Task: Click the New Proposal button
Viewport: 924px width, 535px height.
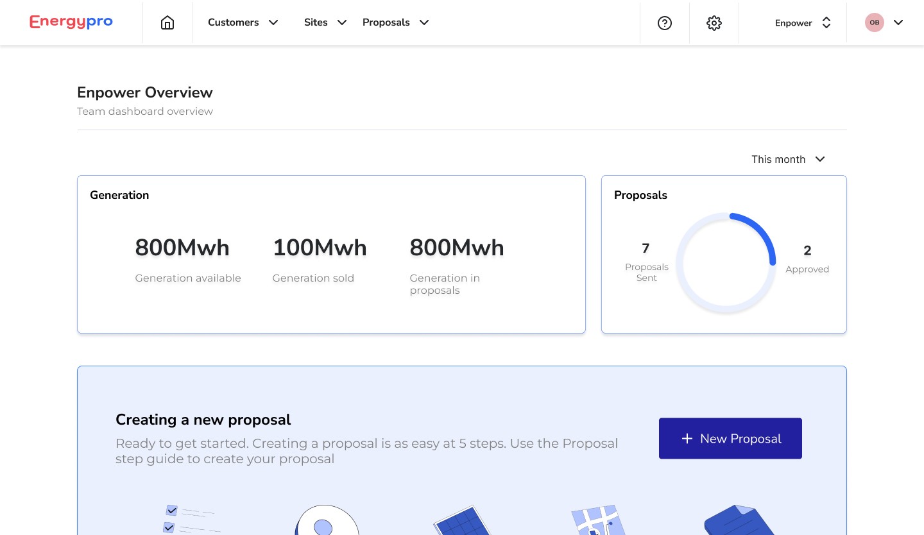Action: (730, 439)
